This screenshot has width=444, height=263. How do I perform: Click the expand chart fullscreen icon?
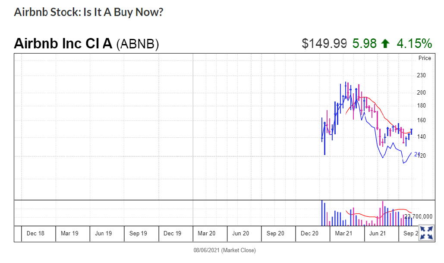point(426,233)
